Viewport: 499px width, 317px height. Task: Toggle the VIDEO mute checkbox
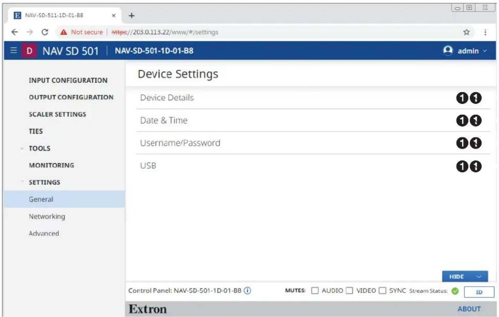pyautogui.click(x=350, y=291)
